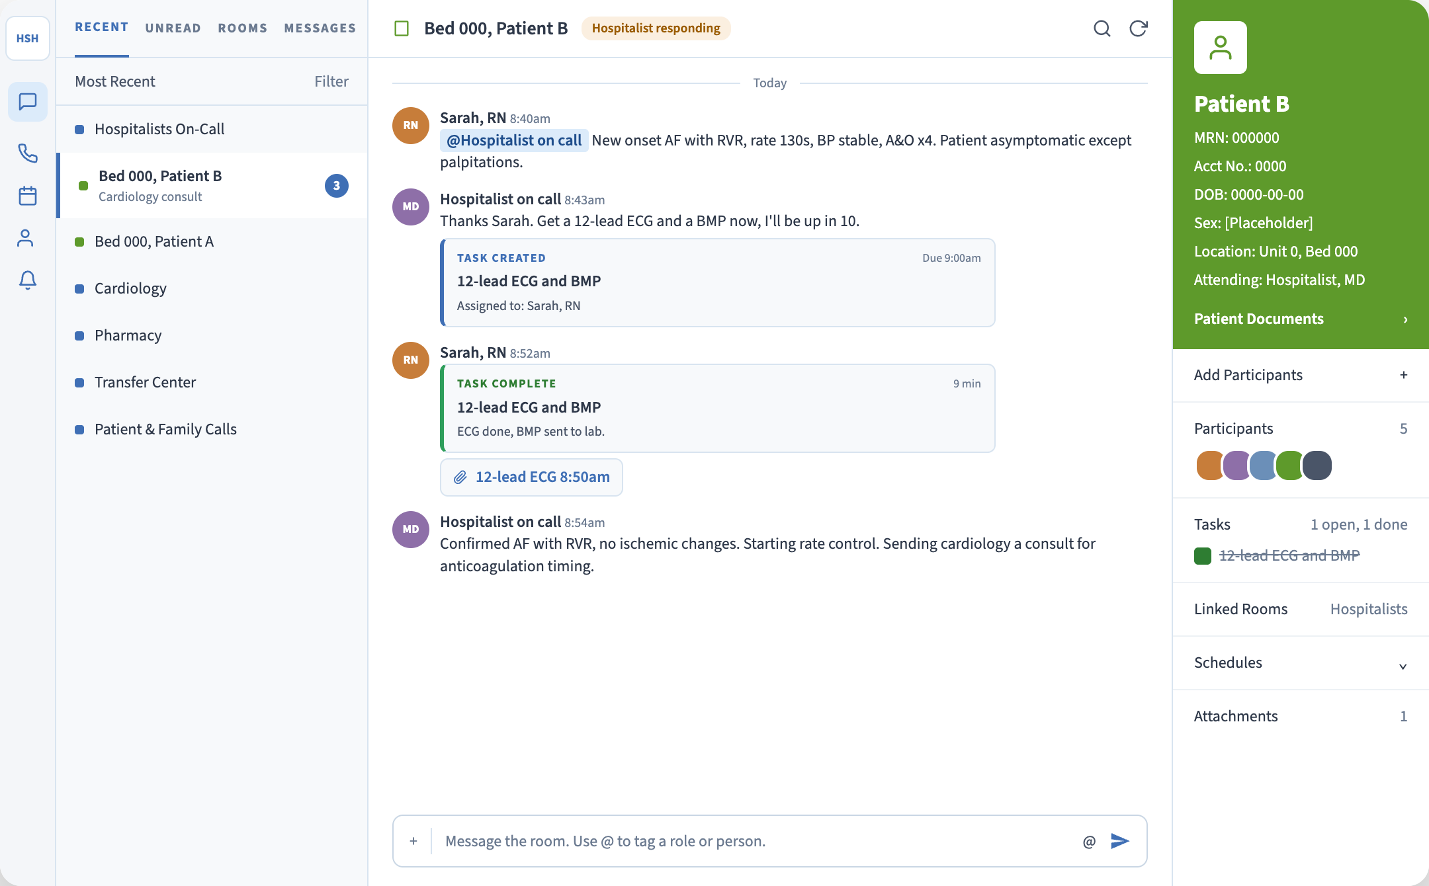Switch to the Rooms tab
1429x886 pixels.
pyautogui.click(x=243, y=28)
